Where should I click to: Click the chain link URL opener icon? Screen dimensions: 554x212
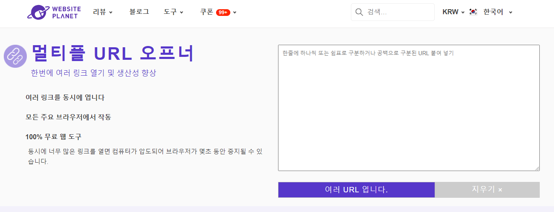[15, 56]
